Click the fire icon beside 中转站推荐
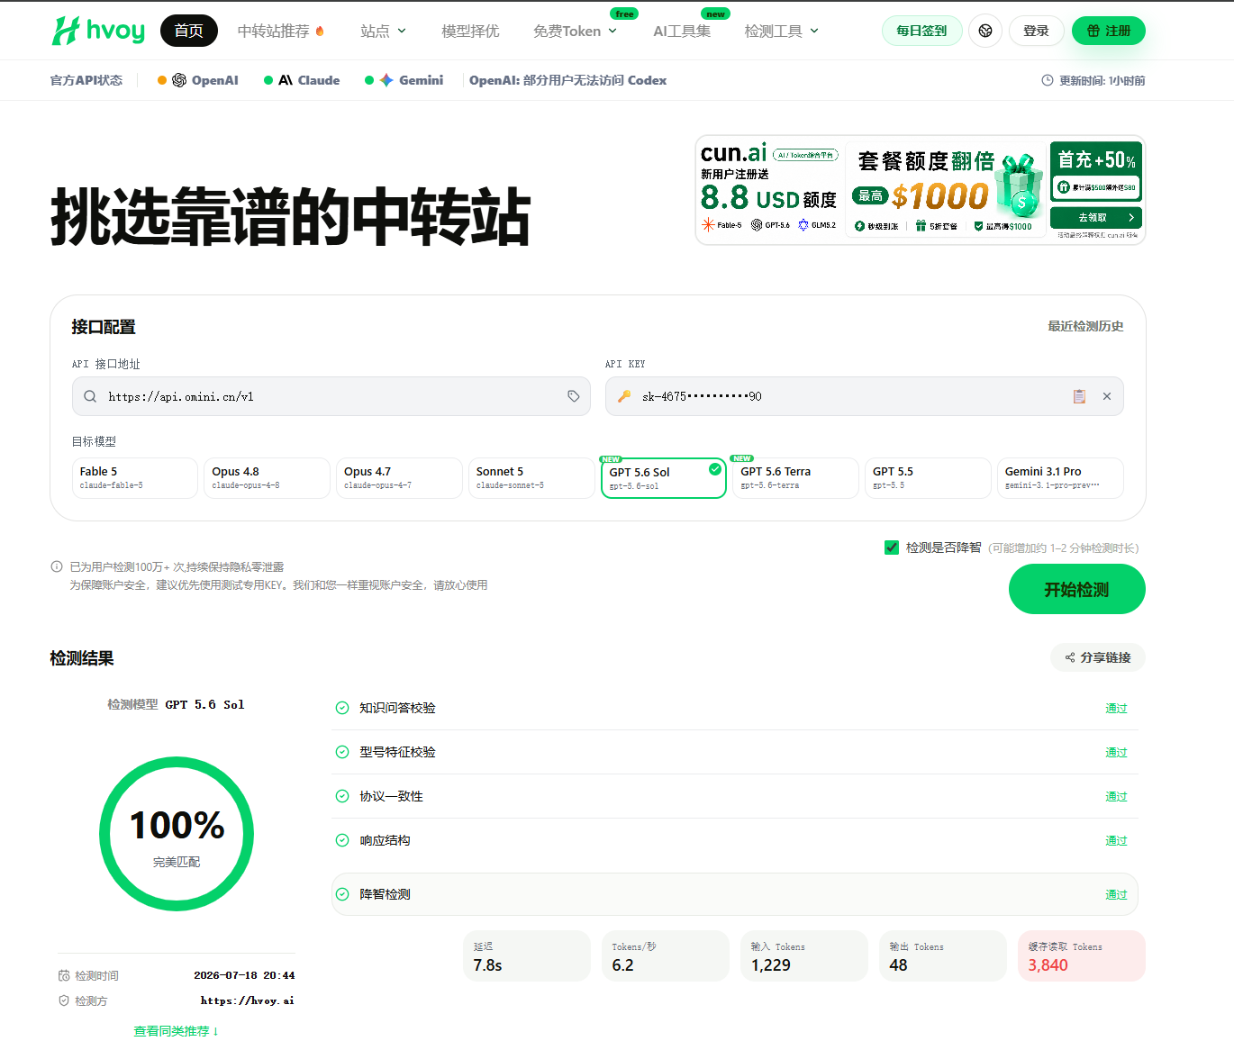This screenshot has height=1041, width=1234. pos(320,32)
